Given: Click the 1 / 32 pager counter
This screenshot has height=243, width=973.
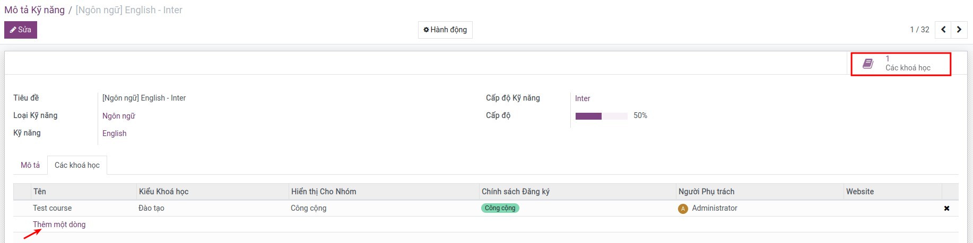Looking at the screenshot, I should (919, 30).
